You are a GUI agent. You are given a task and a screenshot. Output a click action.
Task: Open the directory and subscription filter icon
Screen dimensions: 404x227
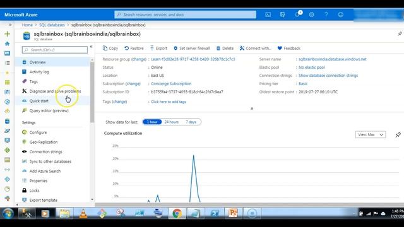click(282, 15)
